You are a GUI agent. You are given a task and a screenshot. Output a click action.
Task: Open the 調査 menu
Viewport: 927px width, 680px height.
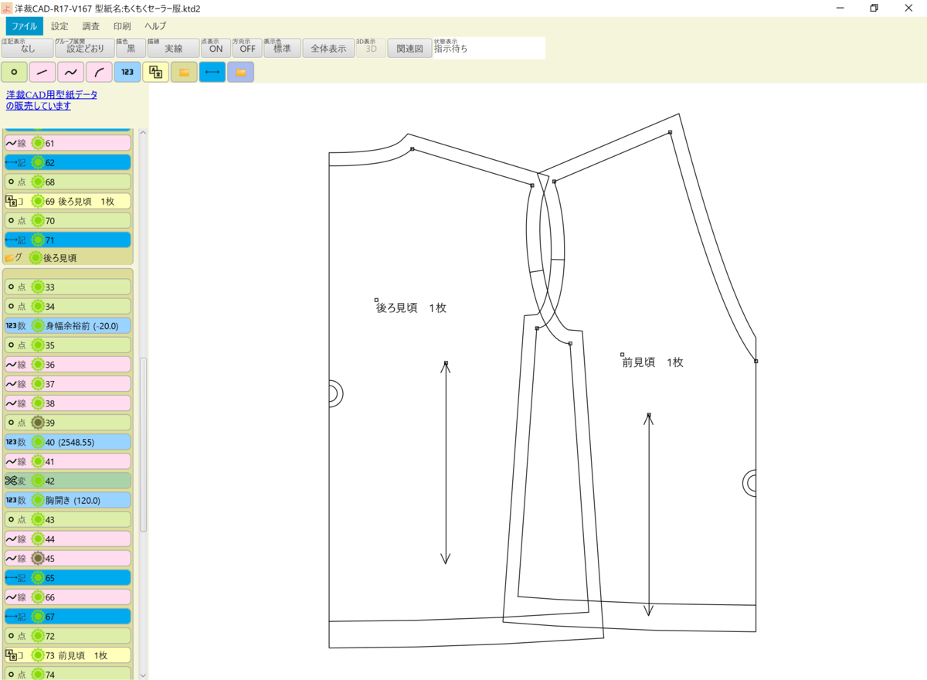90,25
